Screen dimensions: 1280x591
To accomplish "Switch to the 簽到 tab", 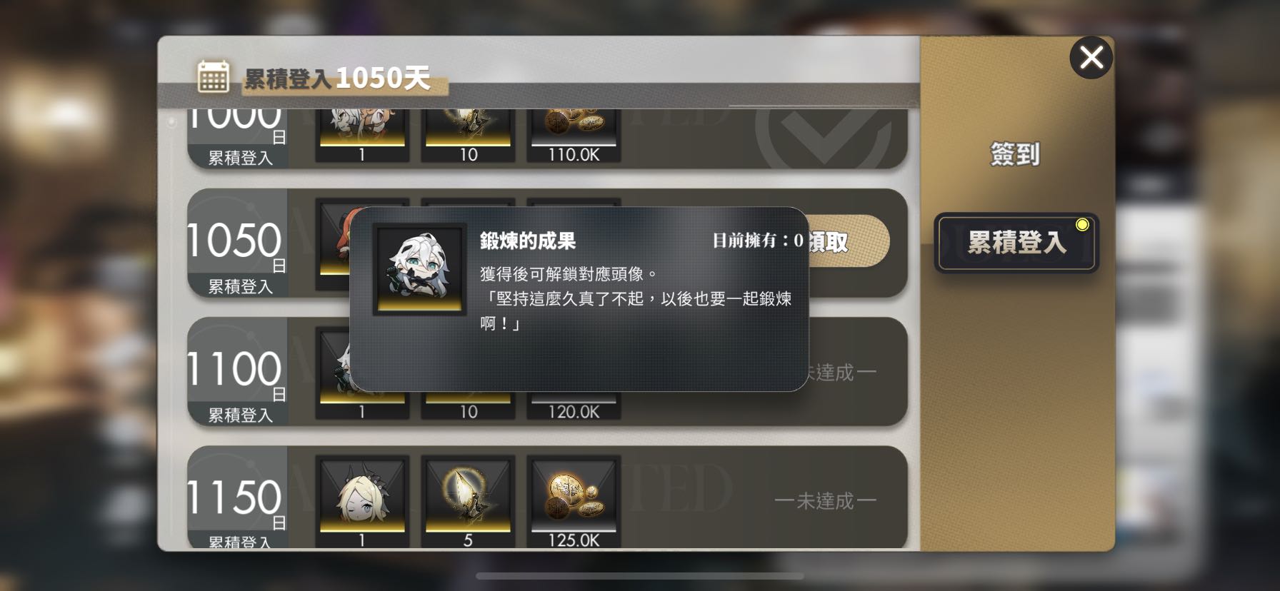I will (1015, 154).
